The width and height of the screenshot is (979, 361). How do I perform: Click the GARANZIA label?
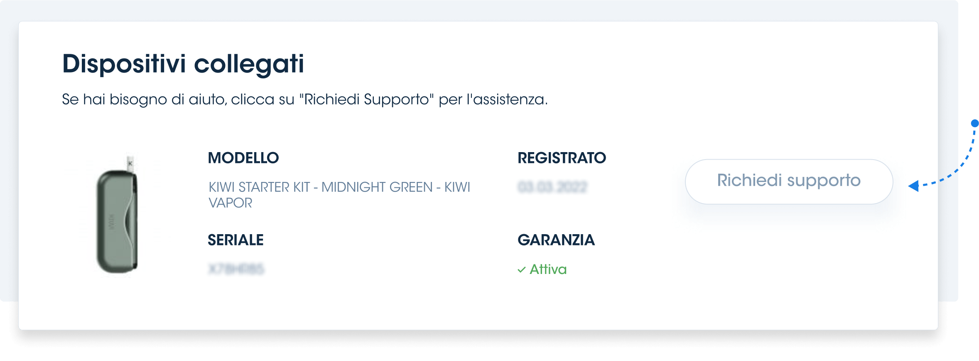pyautogui.click(x=556, y=240)
